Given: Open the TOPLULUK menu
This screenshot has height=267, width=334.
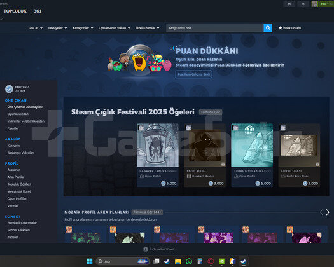Looking at the screenshot, I should coord(15,11).
